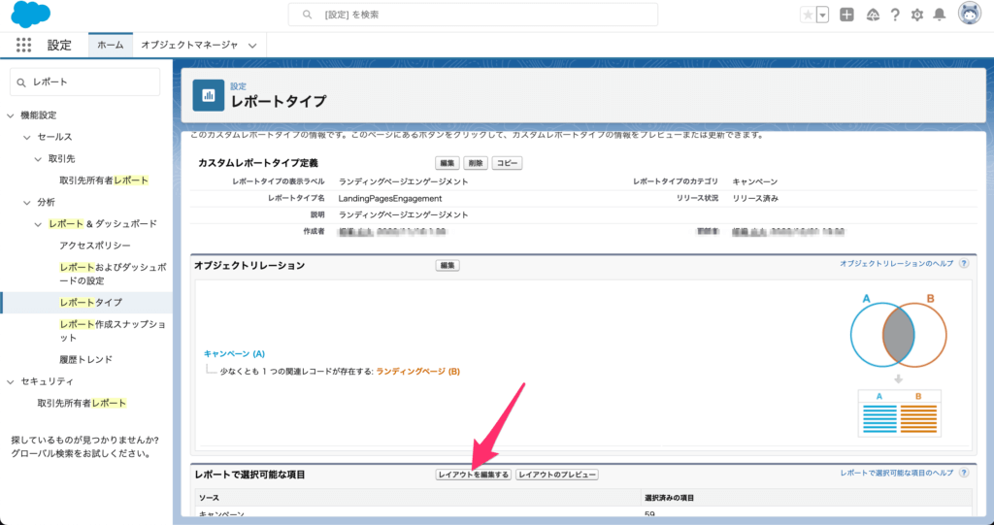Click the レイアウトを編集する button
This screenshot has width=994, height=525.
pyautogui.click(x=474, y=475)
